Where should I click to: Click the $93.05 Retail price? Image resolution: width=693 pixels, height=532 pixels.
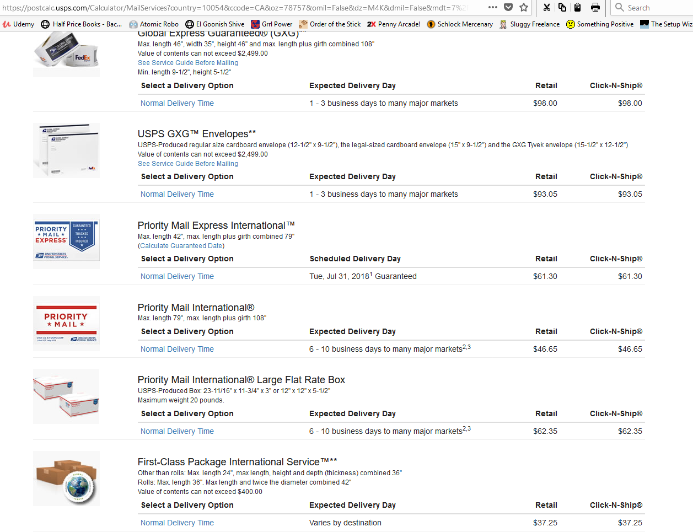(545, 194)
